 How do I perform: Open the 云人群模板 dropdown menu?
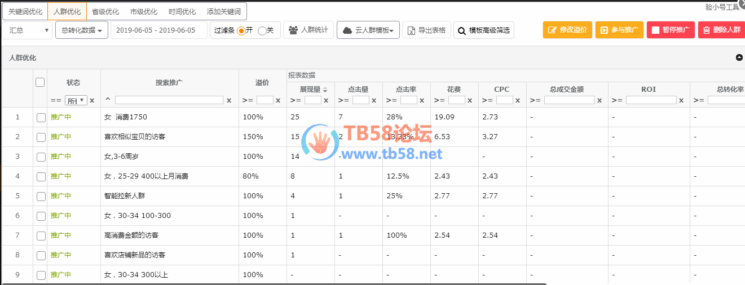coord(368,30)
